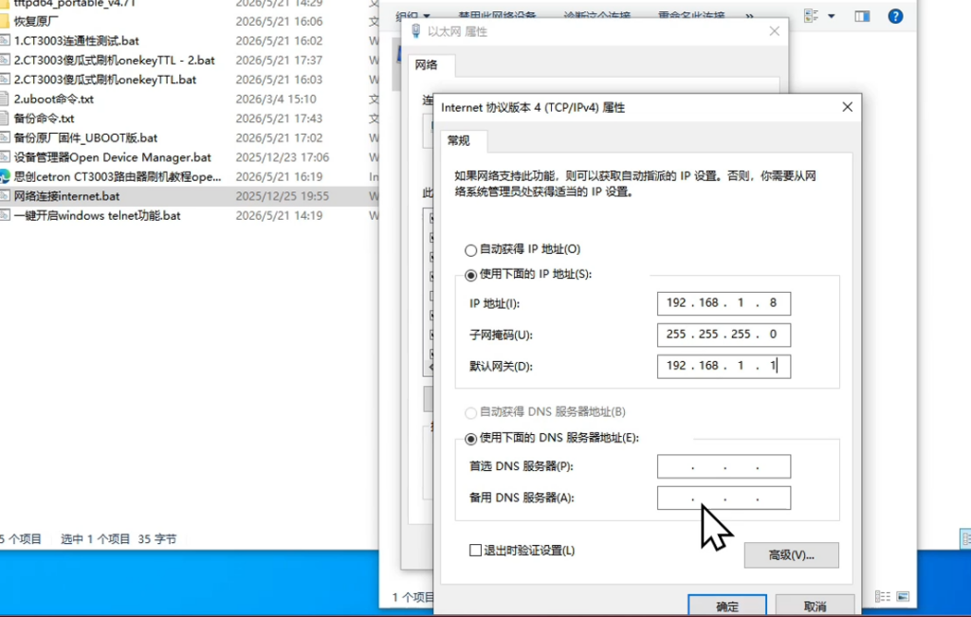Click the text file icon of 备份命令.txt
The height and width of the screenshot is (617, 971).
[x=5, y=118]
